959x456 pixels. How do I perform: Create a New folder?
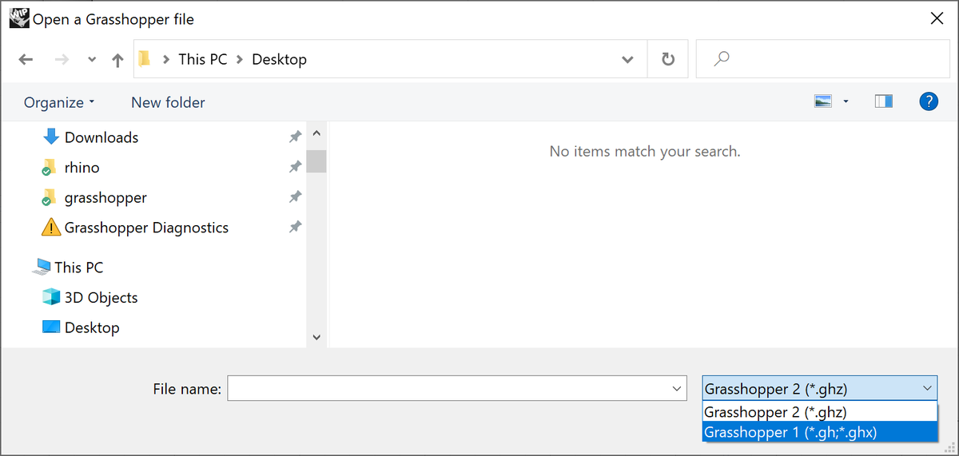[168, 102]
